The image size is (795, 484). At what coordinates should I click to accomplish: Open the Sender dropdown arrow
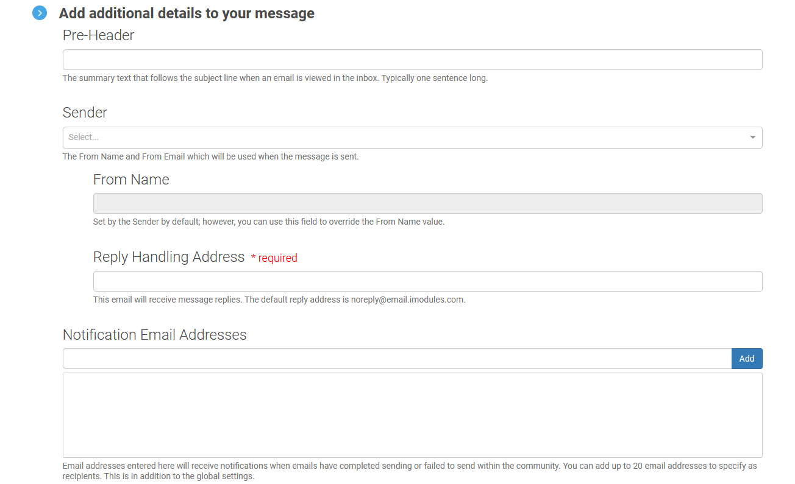pos(752,137)
